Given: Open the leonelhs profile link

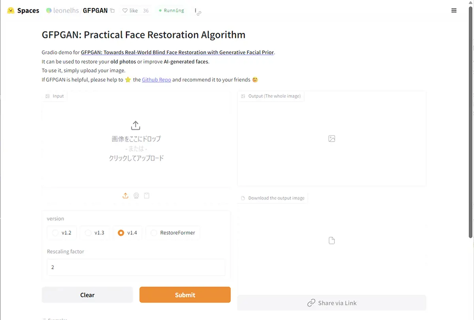Looking at the screenshot, I should 66,10.
